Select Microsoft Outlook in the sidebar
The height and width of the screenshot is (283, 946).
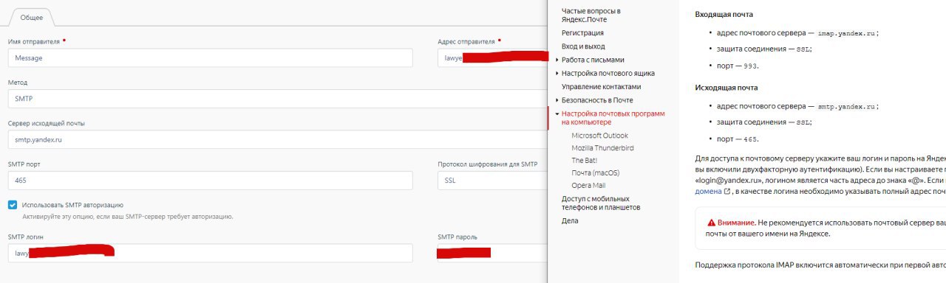click(x=599, y=136)
